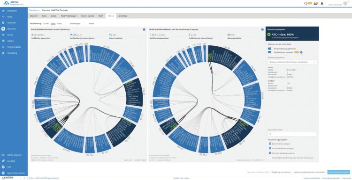Click the Netze icon in the sidebar
Screen dimensions: 352x180
[3, 17]
